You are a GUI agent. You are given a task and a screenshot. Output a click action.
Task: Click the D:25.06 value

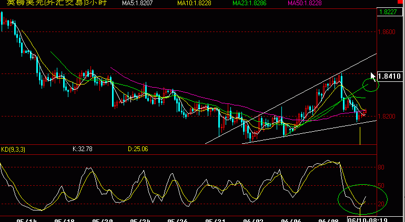138,149
